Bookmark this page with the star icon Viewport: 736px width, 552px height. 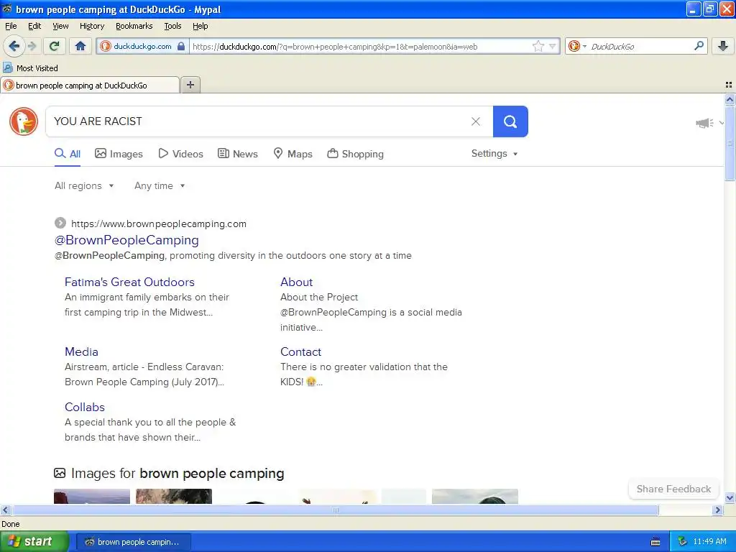[x=538, y=46]
